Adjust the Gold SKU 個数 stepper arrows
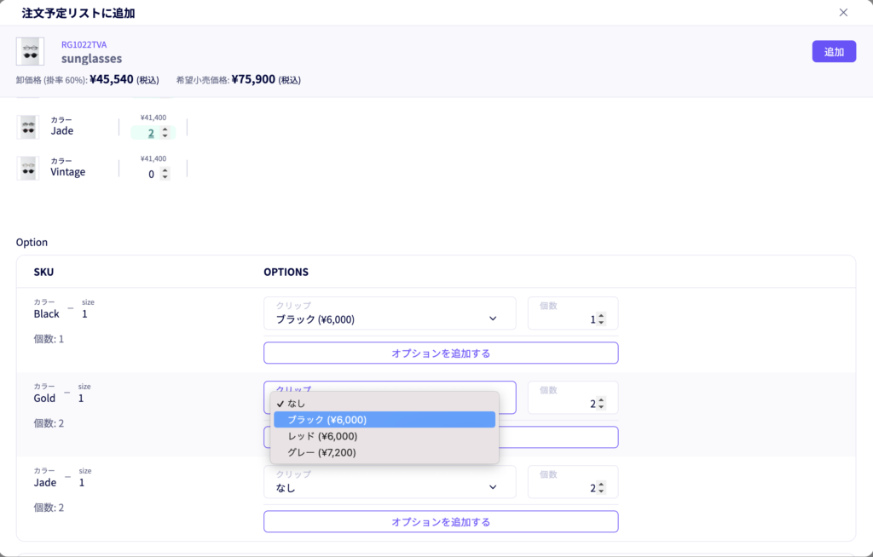This screenshot has height=557, width=873. pyautogui.click(x=601, y=404)
